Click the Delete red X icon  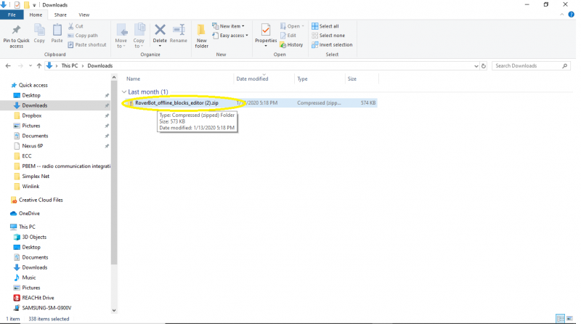160,30
